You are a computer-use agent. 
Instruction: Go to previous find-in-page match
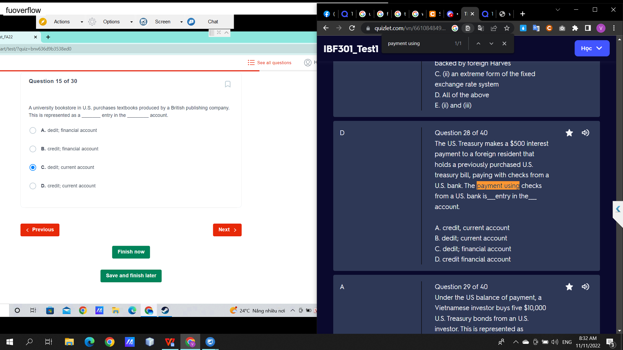point(478,43)
